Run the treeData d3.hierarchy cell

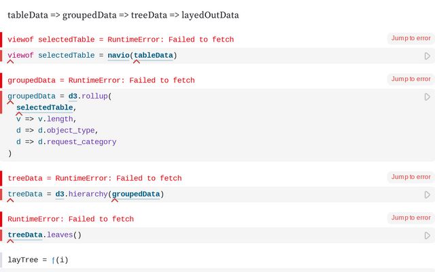[427, 195]
